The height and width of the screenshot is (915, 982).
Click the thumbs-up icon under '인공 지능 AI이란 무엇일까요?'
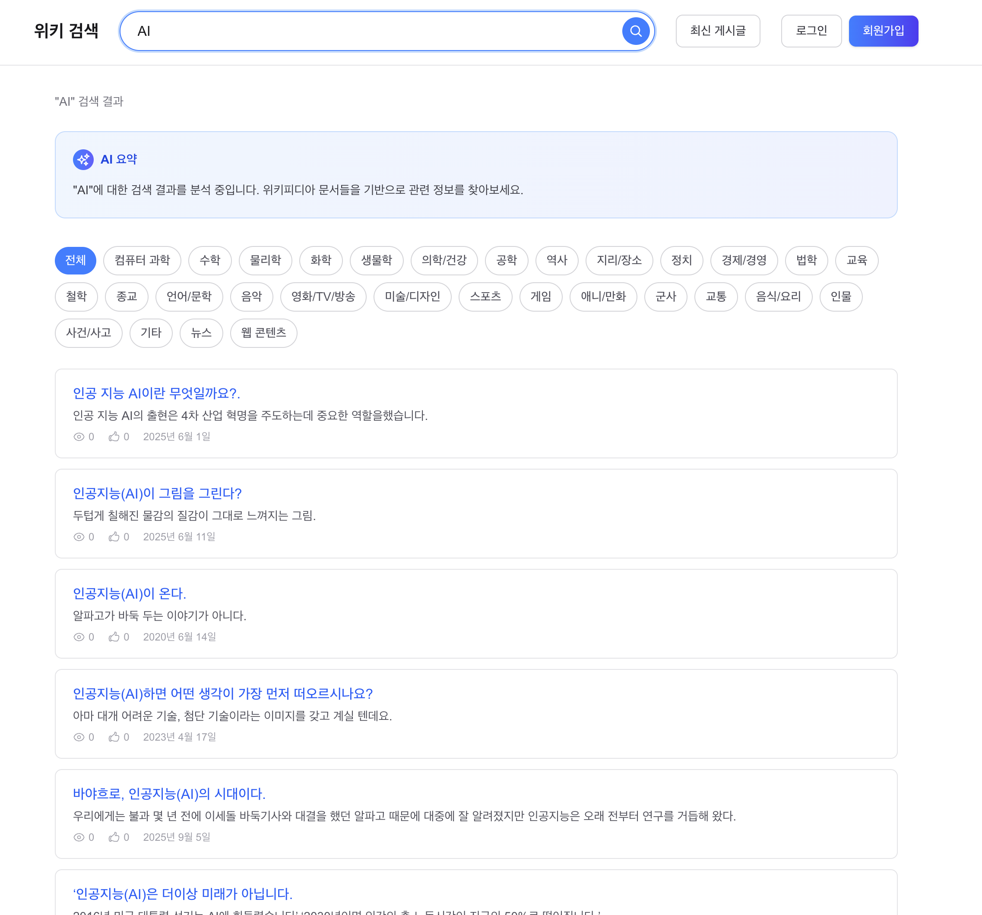(x=114, y=436)
